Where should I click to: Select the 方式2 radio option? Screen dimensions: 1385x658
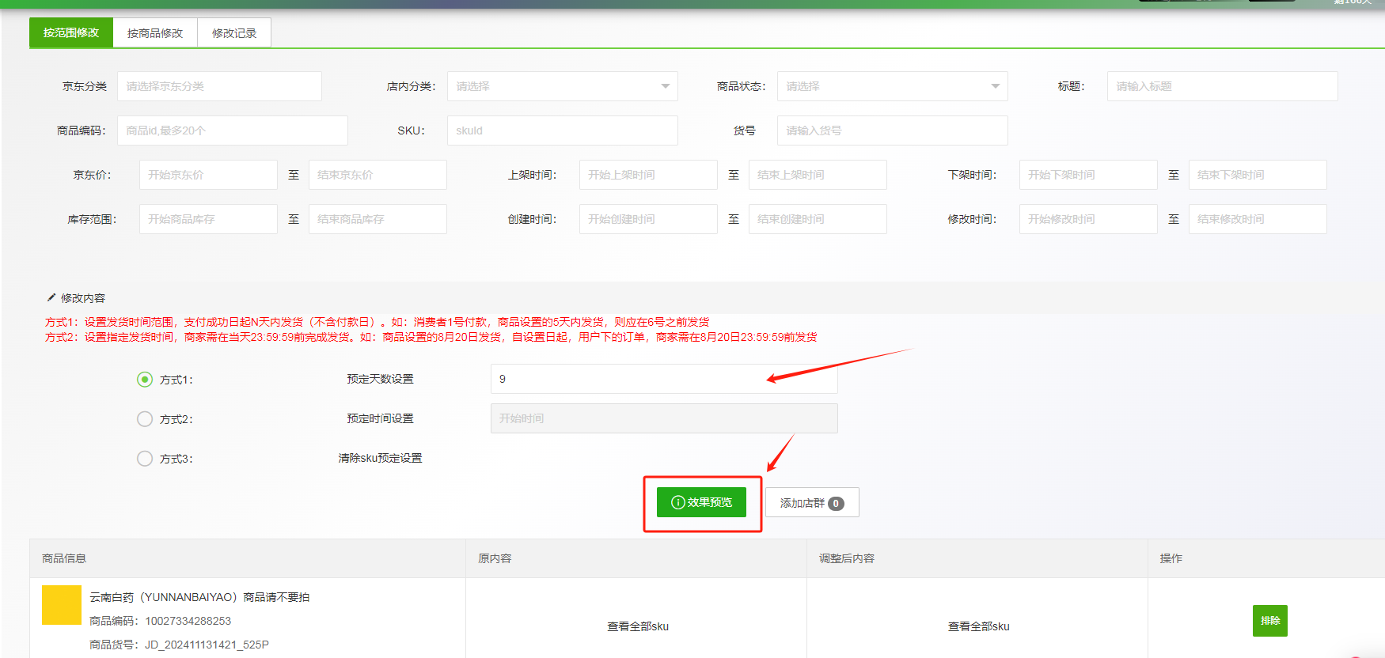point(145,419)
